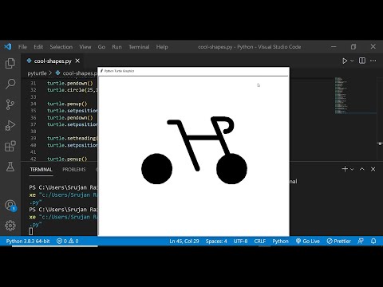Maximize the panel with up chevron
The height and width of the screenshot is (287, 383).
[x=362, y=169]
